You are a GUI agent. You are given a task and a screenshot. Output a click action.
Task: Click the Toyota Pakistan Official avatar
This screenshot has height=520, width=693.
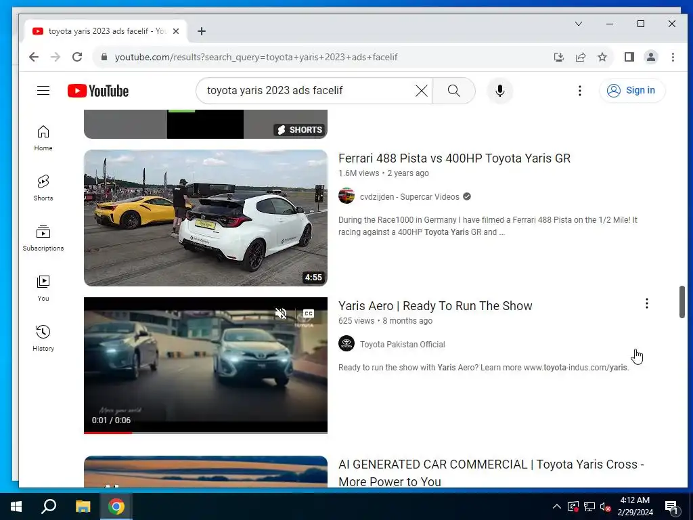(346, 343)
